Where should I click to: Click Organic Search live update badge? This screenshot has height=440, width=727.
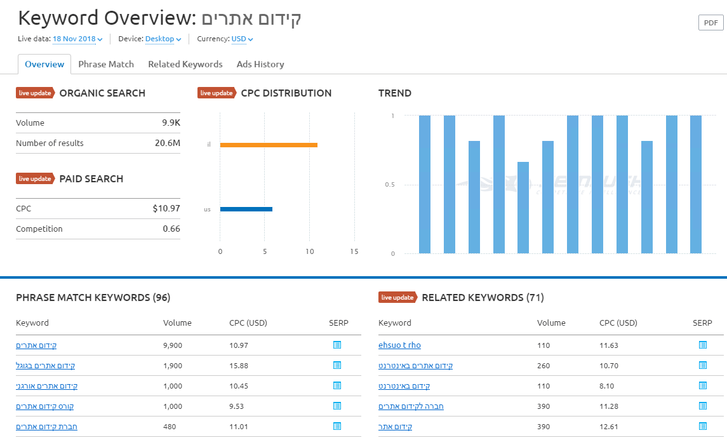35,93
